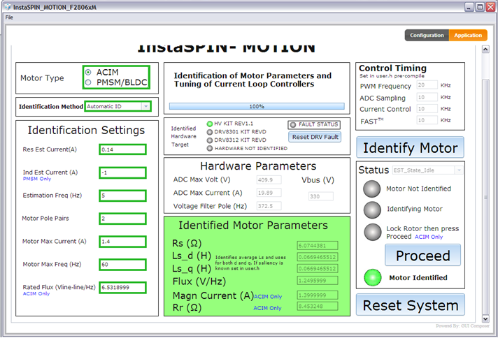The width and height of the screenshot is (498, 338).
Task: Click the vertical scrollbar down arrow
Action: 485,318
